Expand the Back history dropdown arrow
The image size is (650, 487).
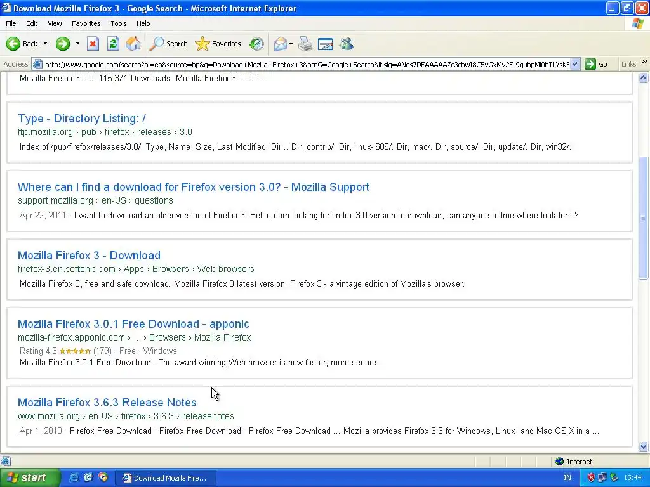tap(45, 44)
